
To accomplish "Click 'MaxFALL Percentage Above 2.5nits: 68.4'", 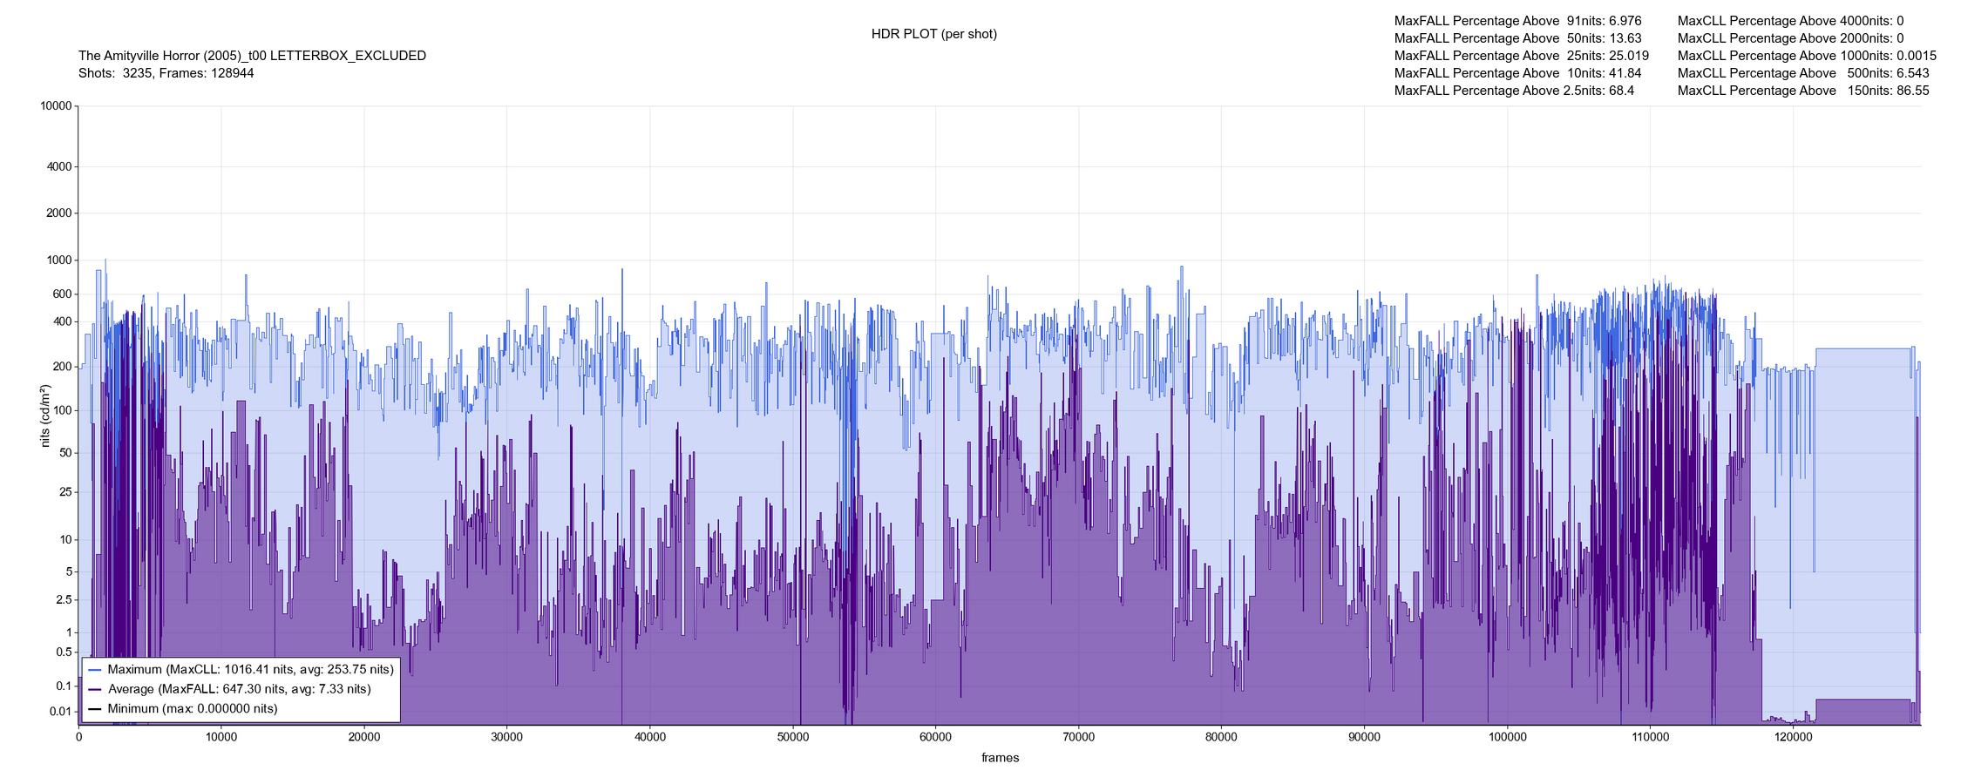I will (x=1514, y=91).
